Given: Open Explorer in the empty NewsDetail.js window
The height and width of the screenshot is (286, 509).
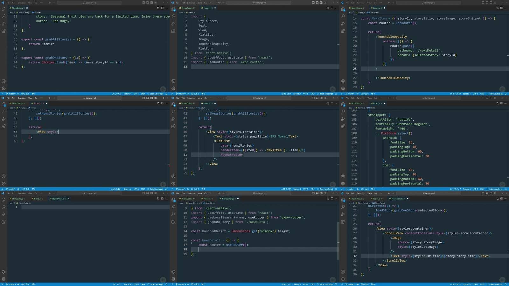Looking at the screenshot, I should pos(3,200).
